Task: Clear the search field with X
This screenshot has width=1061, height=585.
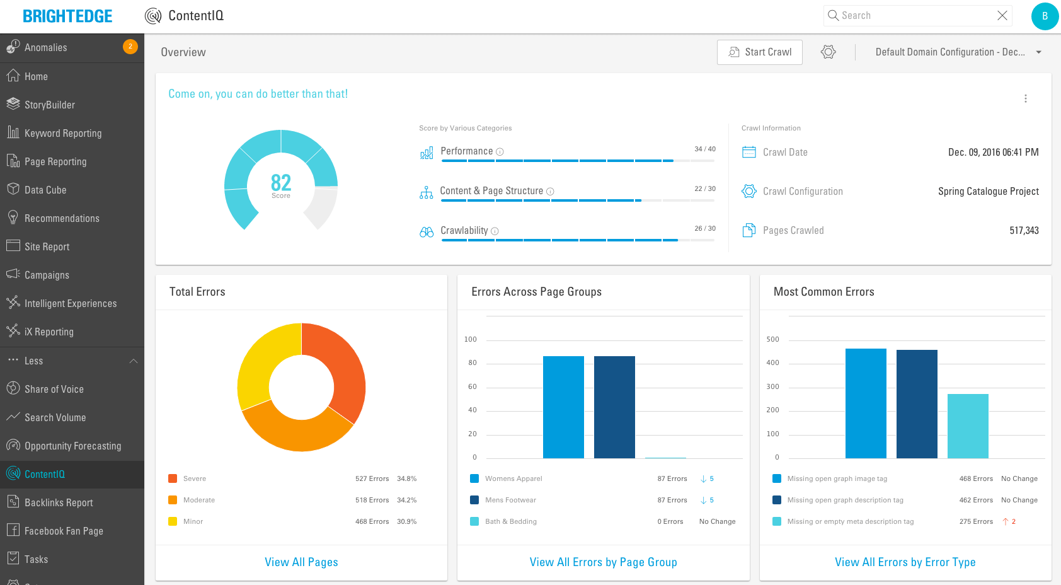Action: point(1002,15)
